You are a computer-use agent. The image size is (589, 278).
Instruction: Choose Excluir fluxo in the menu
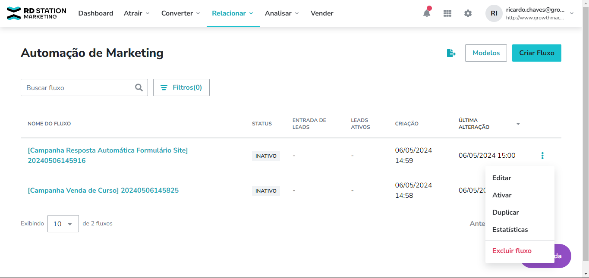point(512,251)
